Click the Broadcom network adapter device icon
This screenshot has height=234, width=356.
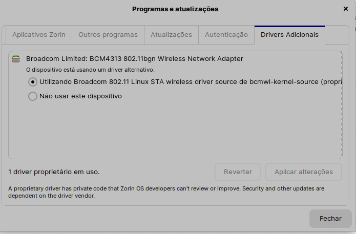point(16,58)
